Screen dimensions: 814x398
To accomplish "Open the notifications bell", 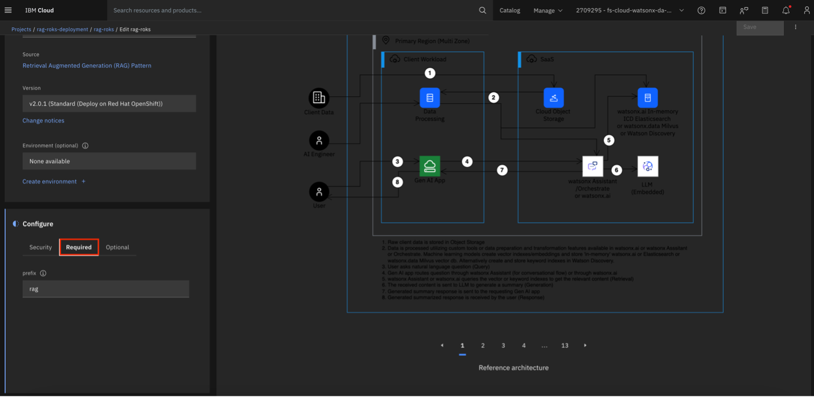I will [x=786, y=10].
